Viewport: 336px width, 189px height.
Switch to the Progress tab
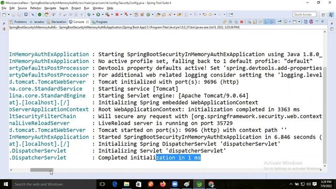click(100, 22)
